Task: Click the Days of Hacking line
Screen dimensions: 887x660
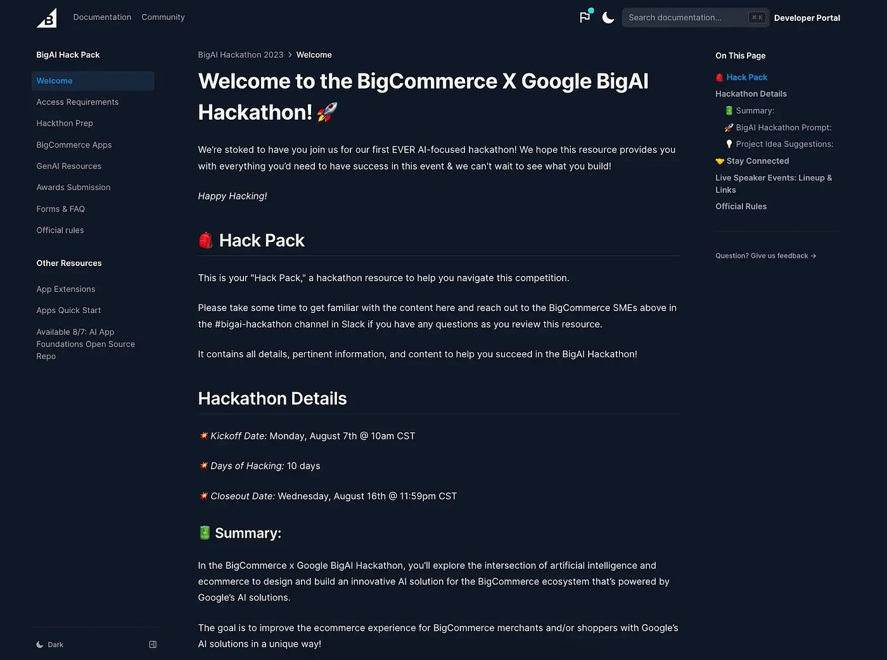Action: click(x=260, y=466)
